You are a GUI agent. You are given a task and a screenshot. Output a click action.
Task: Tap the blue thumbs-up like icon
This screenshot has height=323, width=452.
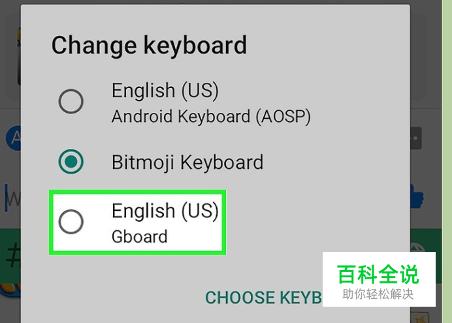click(416, 196)
